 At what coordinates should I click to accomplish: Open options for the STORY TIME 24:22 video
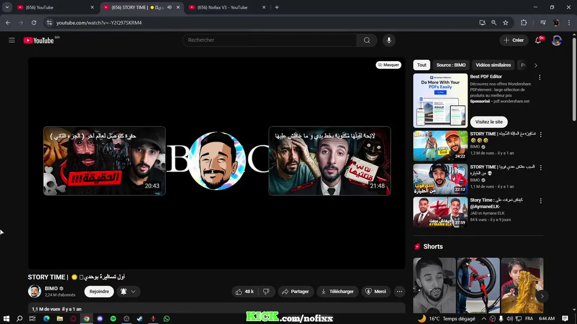540,135
